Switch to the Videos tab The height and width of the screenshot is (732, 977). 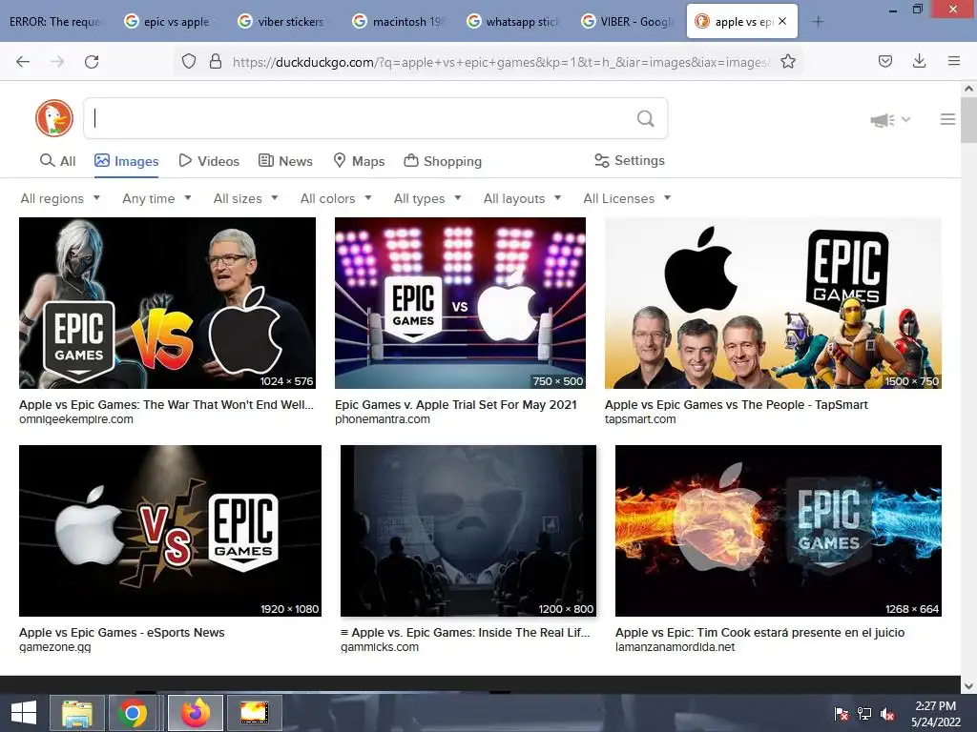(209, 161)
